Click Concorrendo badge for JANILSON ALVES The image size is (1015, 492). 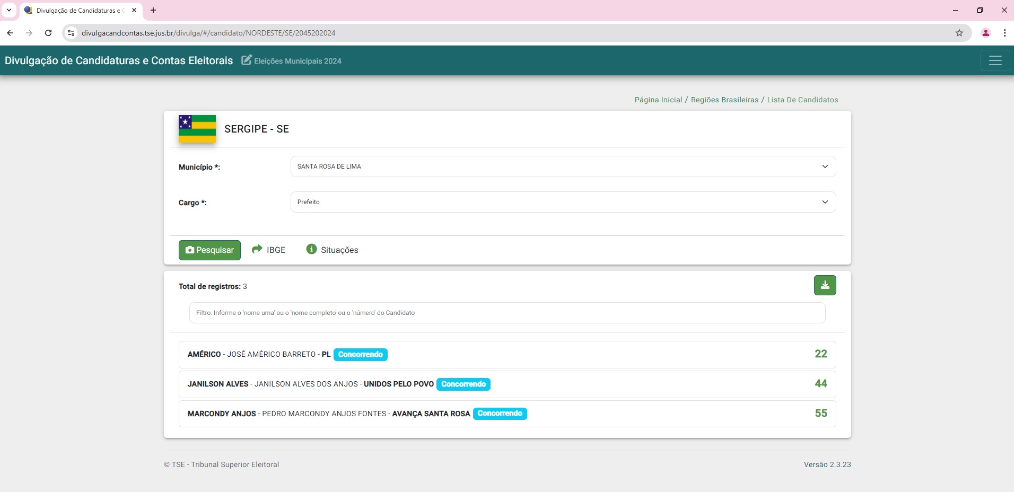[463, 384]
